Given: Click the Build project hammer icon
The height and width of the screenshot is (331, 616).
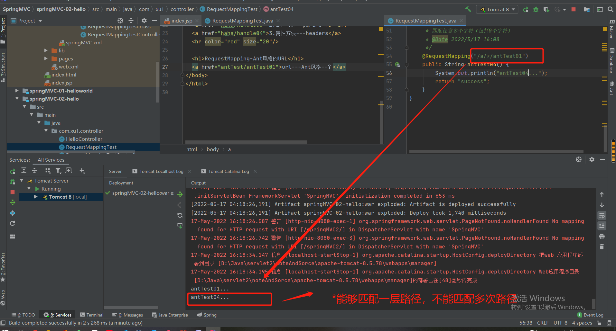Looking at the screenshot, I should point(468,9).
